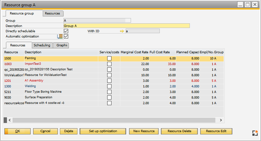
Task: Toggle the Automatic optimization checkbox
Action: [x=66, y=36]
